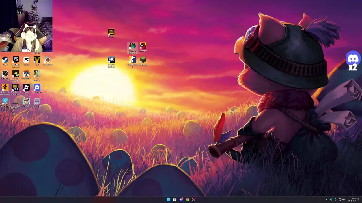Click the Discord x2 overlay logo

click(x=353, y=61)
